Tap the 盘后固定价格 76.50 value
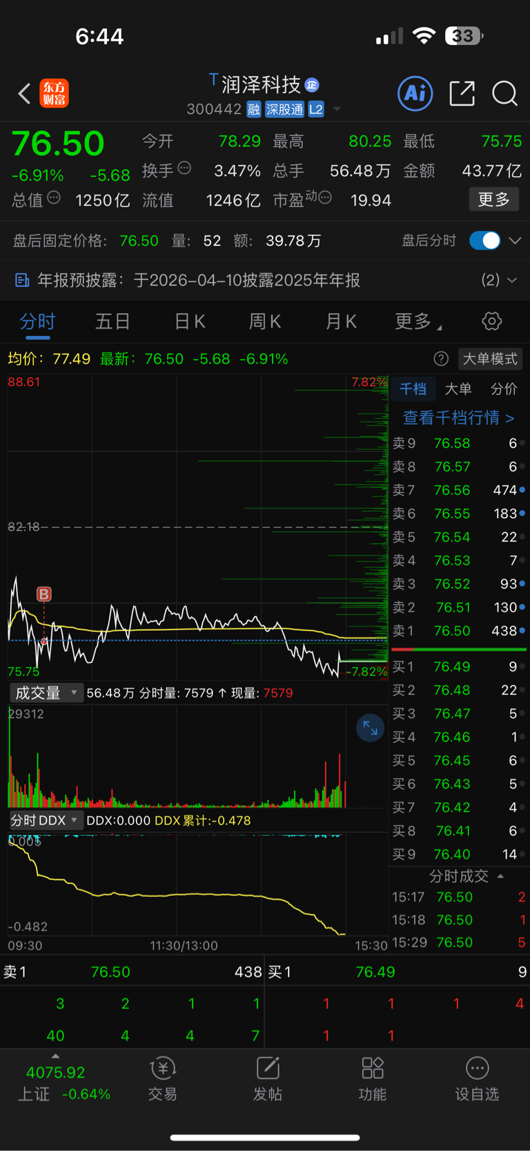Screen dimensions: 530x1151 [139, 241]
